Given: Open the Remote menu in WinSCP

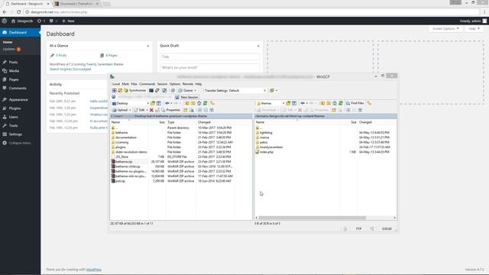Looking at the screenshot, I should 187,84.
